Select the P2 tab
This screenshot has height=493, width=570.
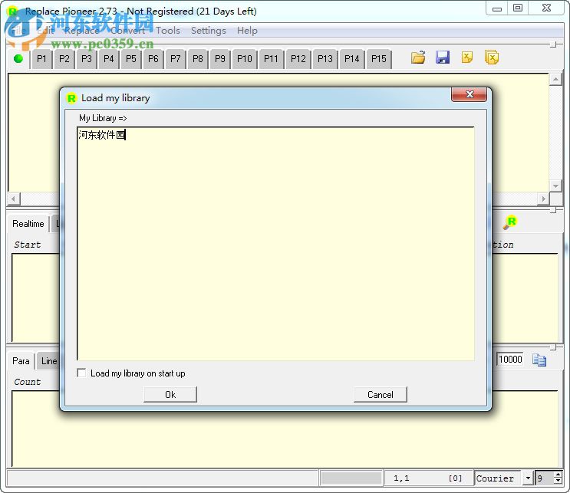pos(64,59)
